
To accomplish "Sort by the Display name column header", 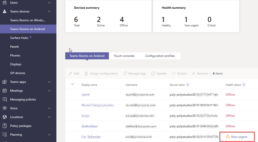I will point(89,85).
